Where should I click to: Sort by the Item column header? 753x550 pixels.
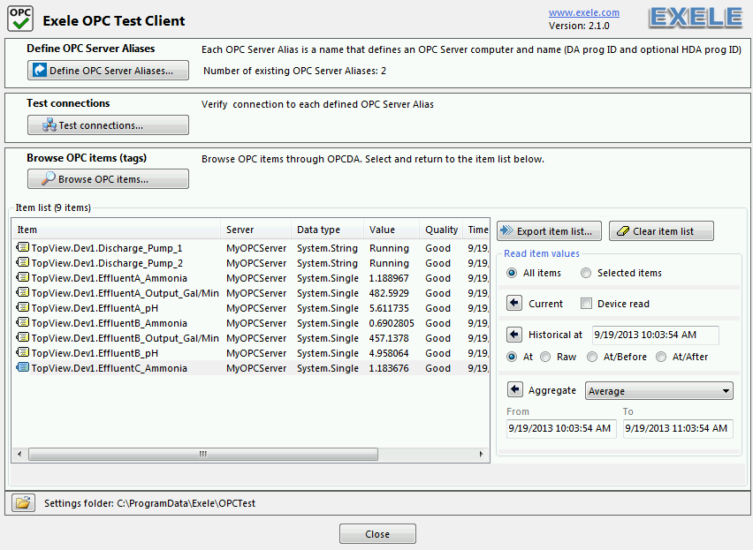[116, 230]
